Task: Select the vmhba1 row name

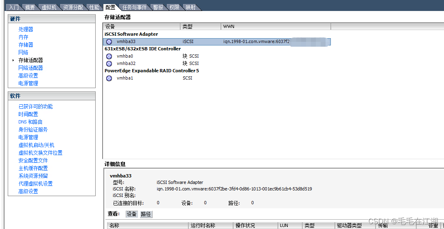Action: 125,78
